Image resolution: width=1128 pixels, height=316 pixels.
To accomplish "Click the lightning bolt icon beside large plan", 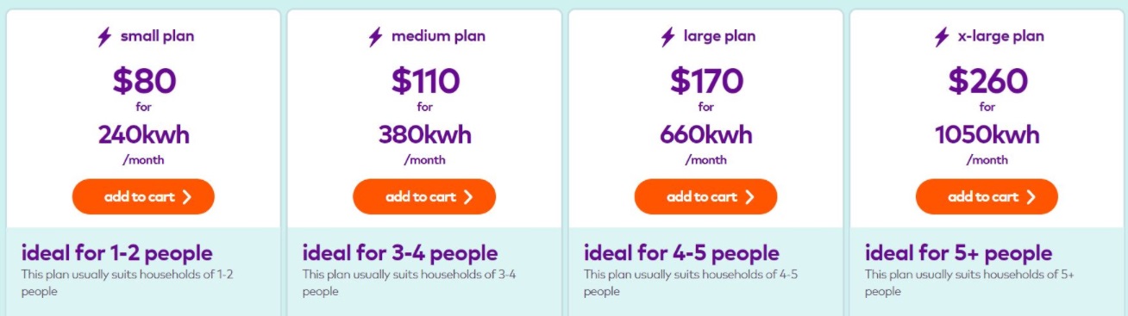I will [x=667, y=37].
